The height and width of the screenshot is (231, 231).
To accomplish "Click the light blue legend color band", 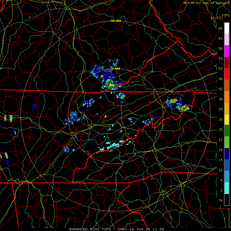I will (x=227, y=177).
